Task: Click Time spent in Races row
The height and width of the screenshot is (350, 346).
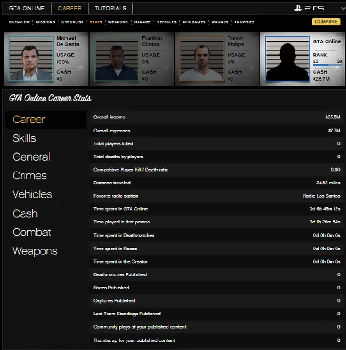Action: pyautogui.click(x=216, y=249)
